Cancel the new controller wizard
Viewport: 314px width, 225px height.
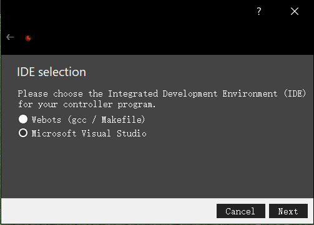241,211
